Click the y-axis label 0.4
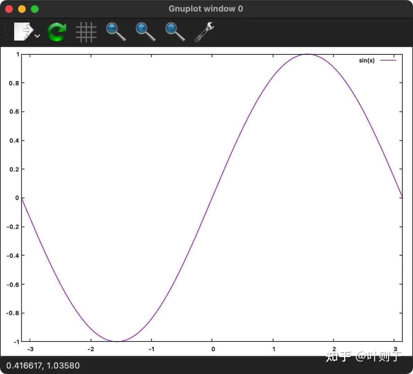 (x=14, y=141)
